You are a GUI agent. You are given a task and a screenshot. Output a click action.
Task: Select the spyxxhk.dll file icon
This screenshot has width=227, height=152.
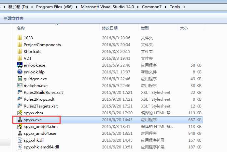(x=20, y=140)
